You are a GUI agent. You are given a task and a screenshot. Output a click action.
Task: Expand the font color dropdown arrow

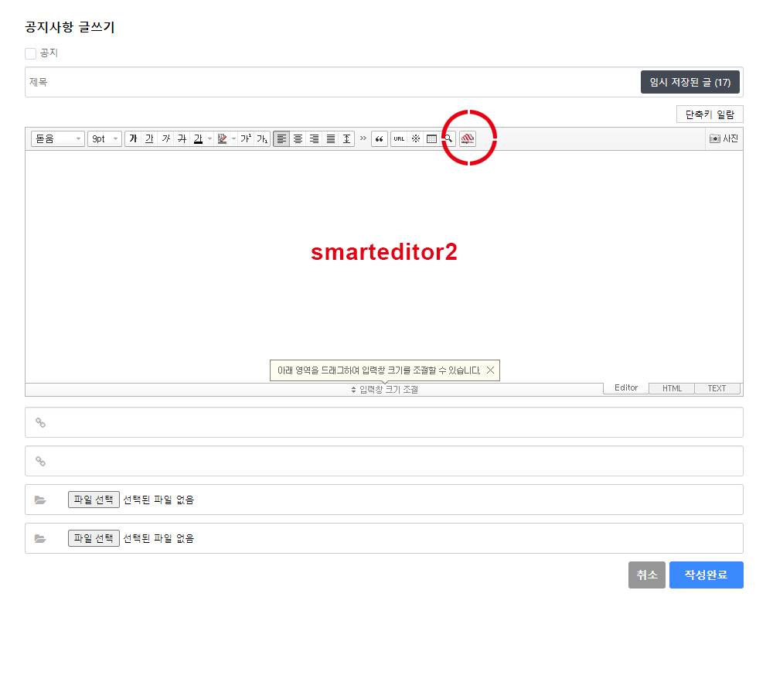[x=209, y=139]
